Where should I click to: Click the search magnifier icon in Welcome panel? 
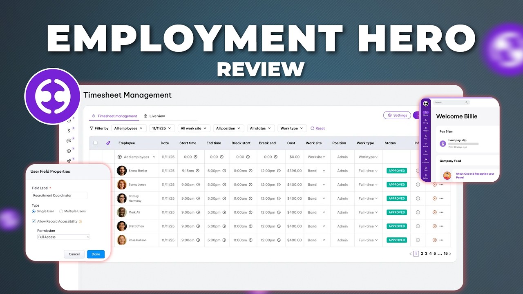coord(467,102)
